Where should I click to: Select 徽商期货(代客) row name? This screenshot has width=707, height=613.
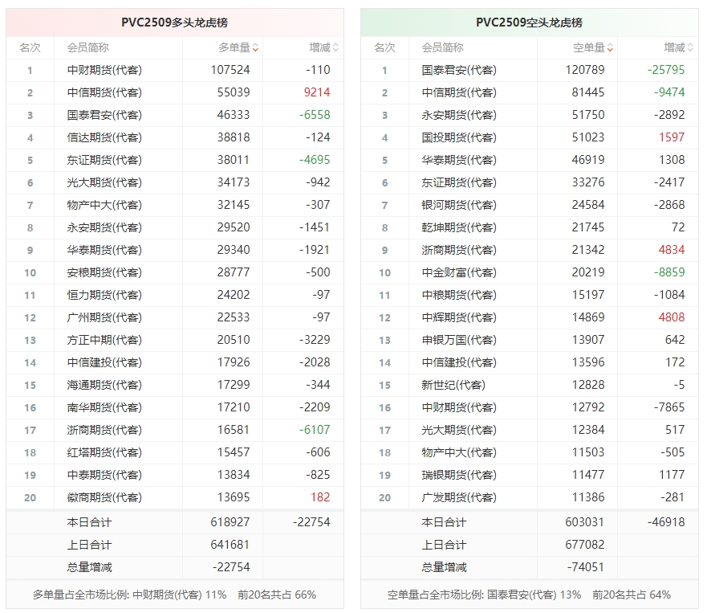104,497
